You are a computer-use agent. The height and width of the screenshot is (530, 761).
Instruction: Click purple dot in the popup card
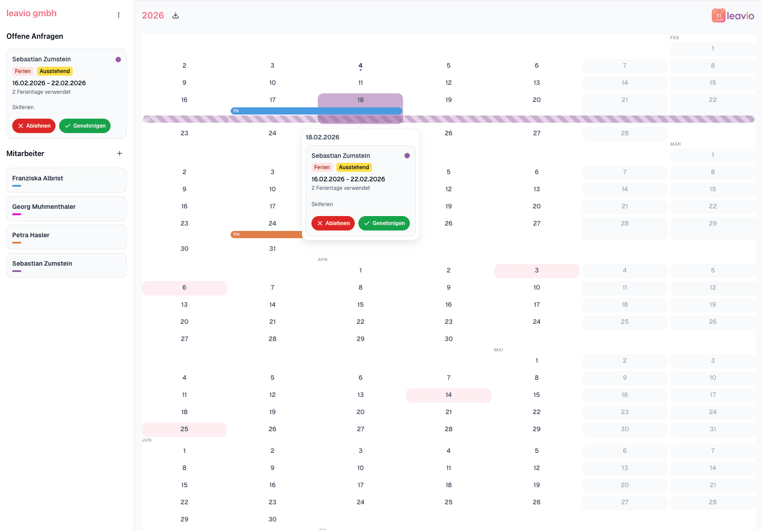click(x=407, y=156)
